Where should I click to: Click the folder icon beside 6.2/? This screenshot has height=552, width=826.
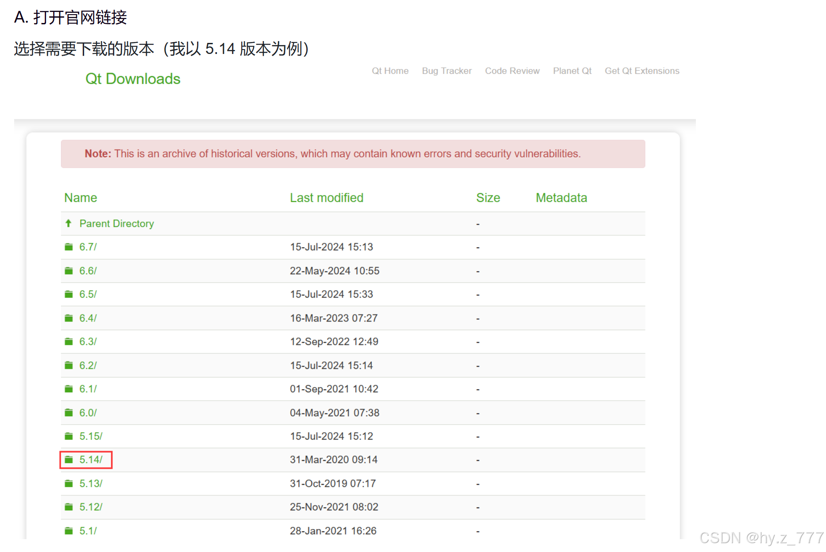[x=69, y=365]
